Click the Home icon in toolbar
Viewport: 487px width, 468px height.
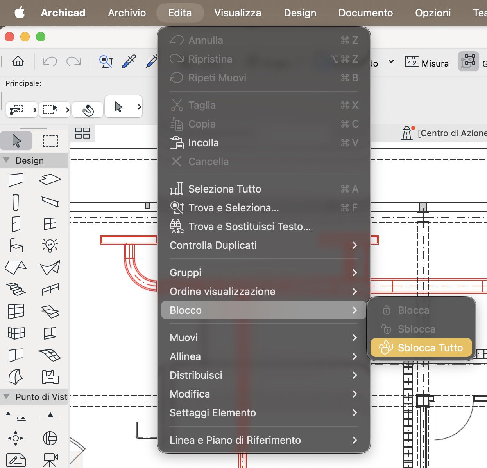pos(18,61)
